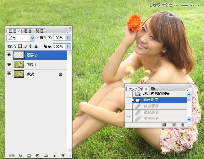Click the History panel scroll down arrow

(x=189, y=120)
